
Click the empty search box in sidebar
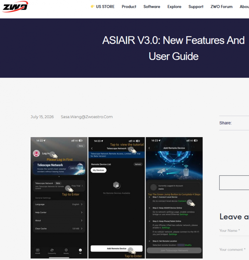[x=234, y=183]
